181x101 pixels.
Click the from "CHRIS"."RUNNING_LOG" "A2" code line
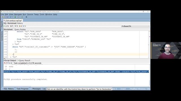(x=34, y=39)
